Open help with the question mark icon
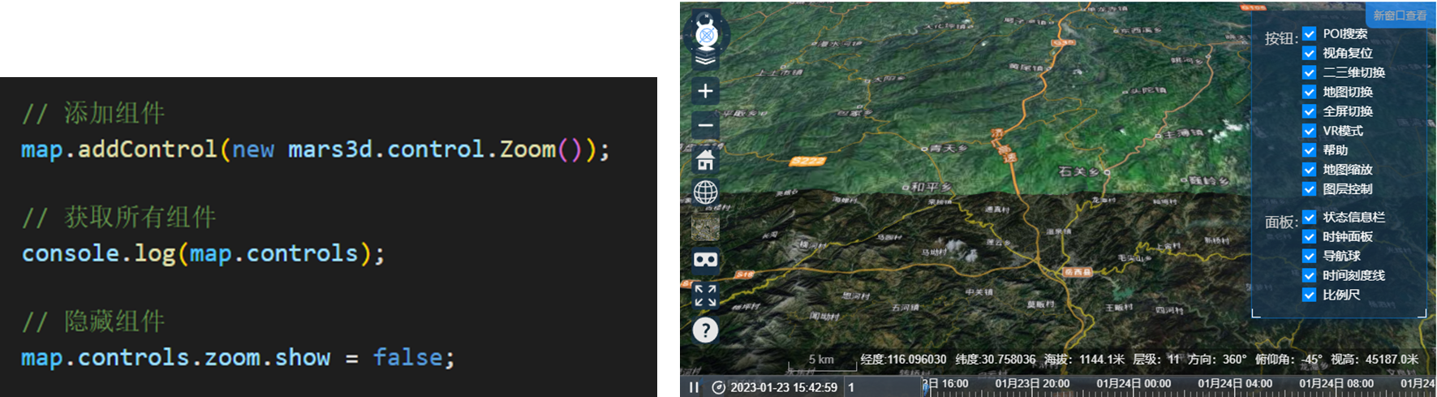This screenshot has width=1437, height=397. [x=706, y=330]
